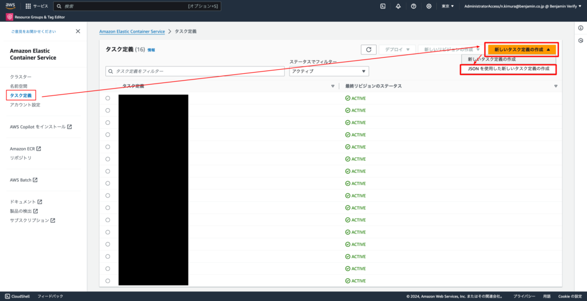Open the CloudShell icon in the top bar
Viewport: 587px width, 301px height.
(x=383, y=6)
